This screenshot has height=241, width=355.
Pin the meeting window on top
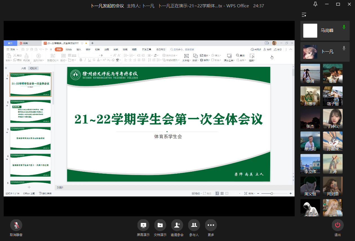pyautogui.click(x=315, y=4)
